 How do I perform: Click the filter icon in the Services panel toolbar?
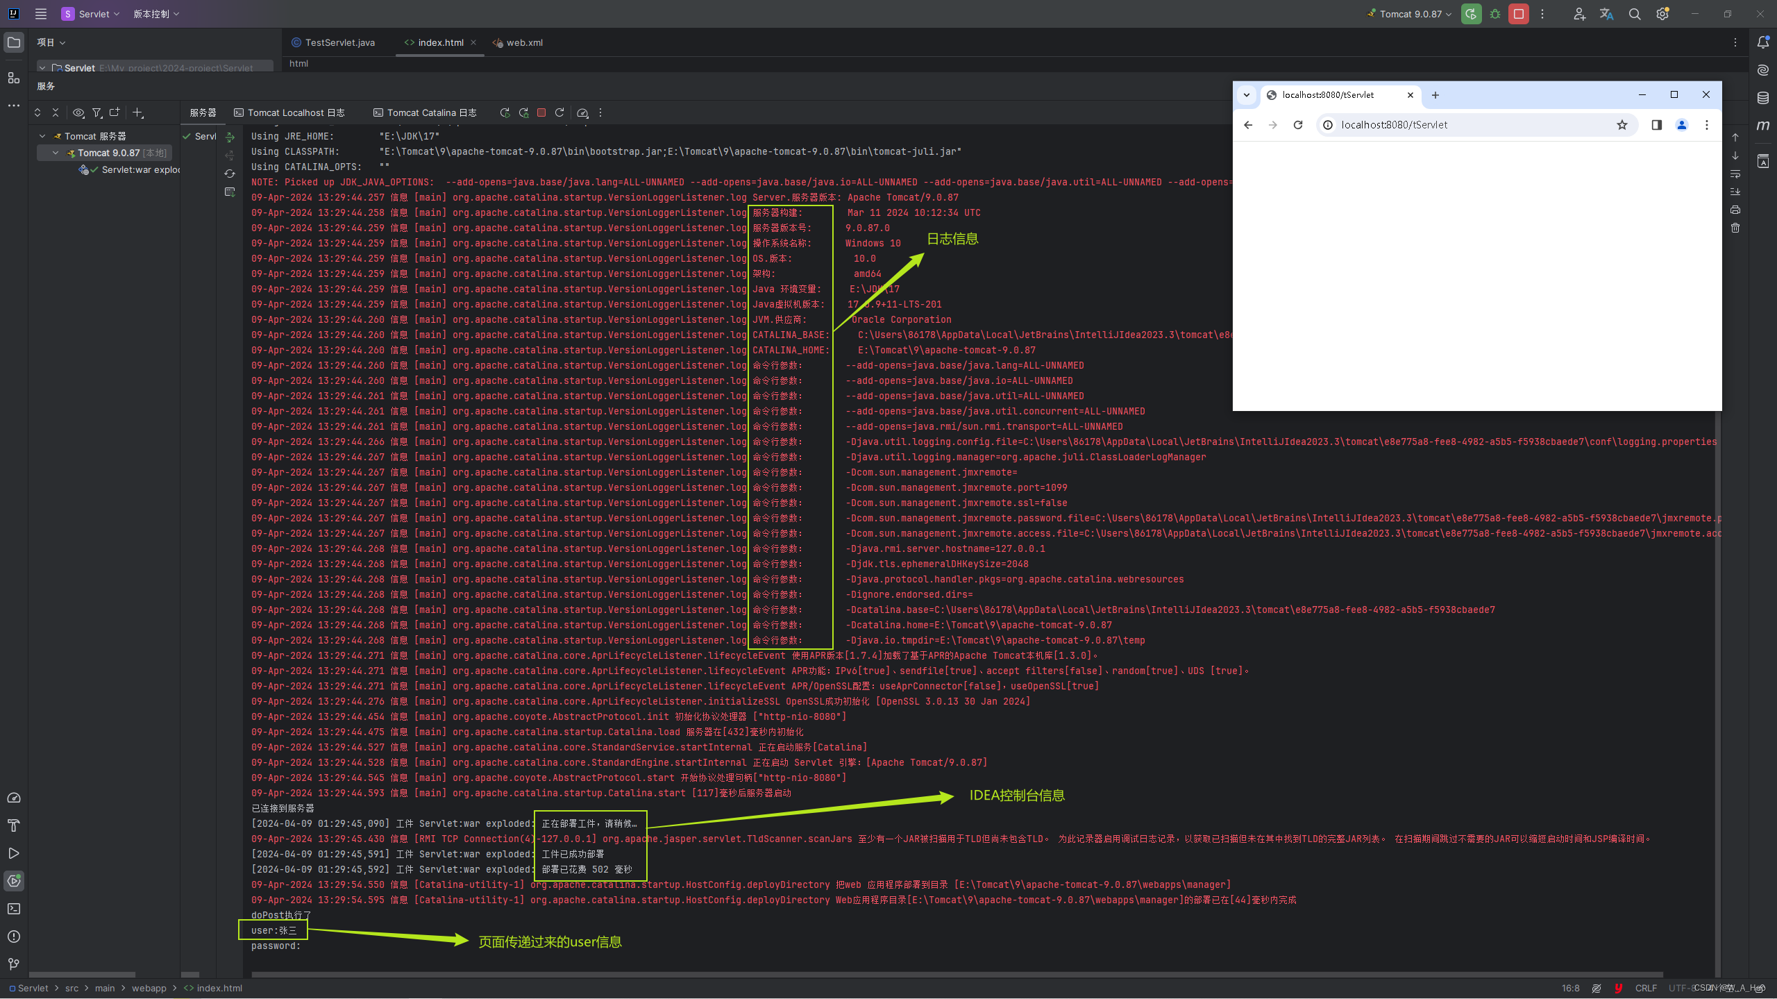coord(98,112)
